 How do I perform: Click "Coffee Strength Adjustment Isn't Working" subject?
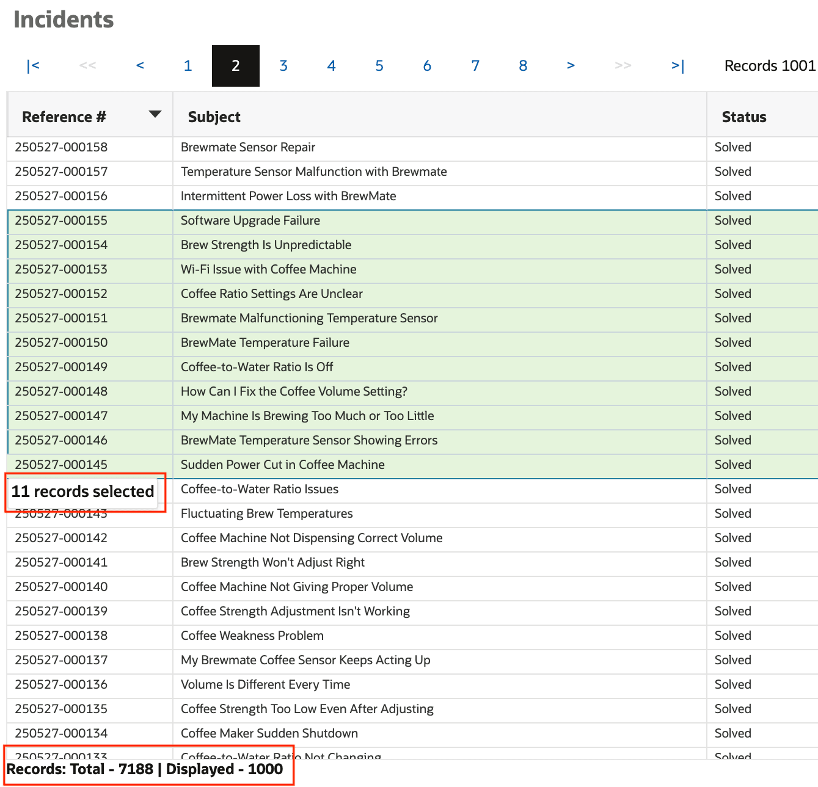pyautogui.click(x=295, y=611)
